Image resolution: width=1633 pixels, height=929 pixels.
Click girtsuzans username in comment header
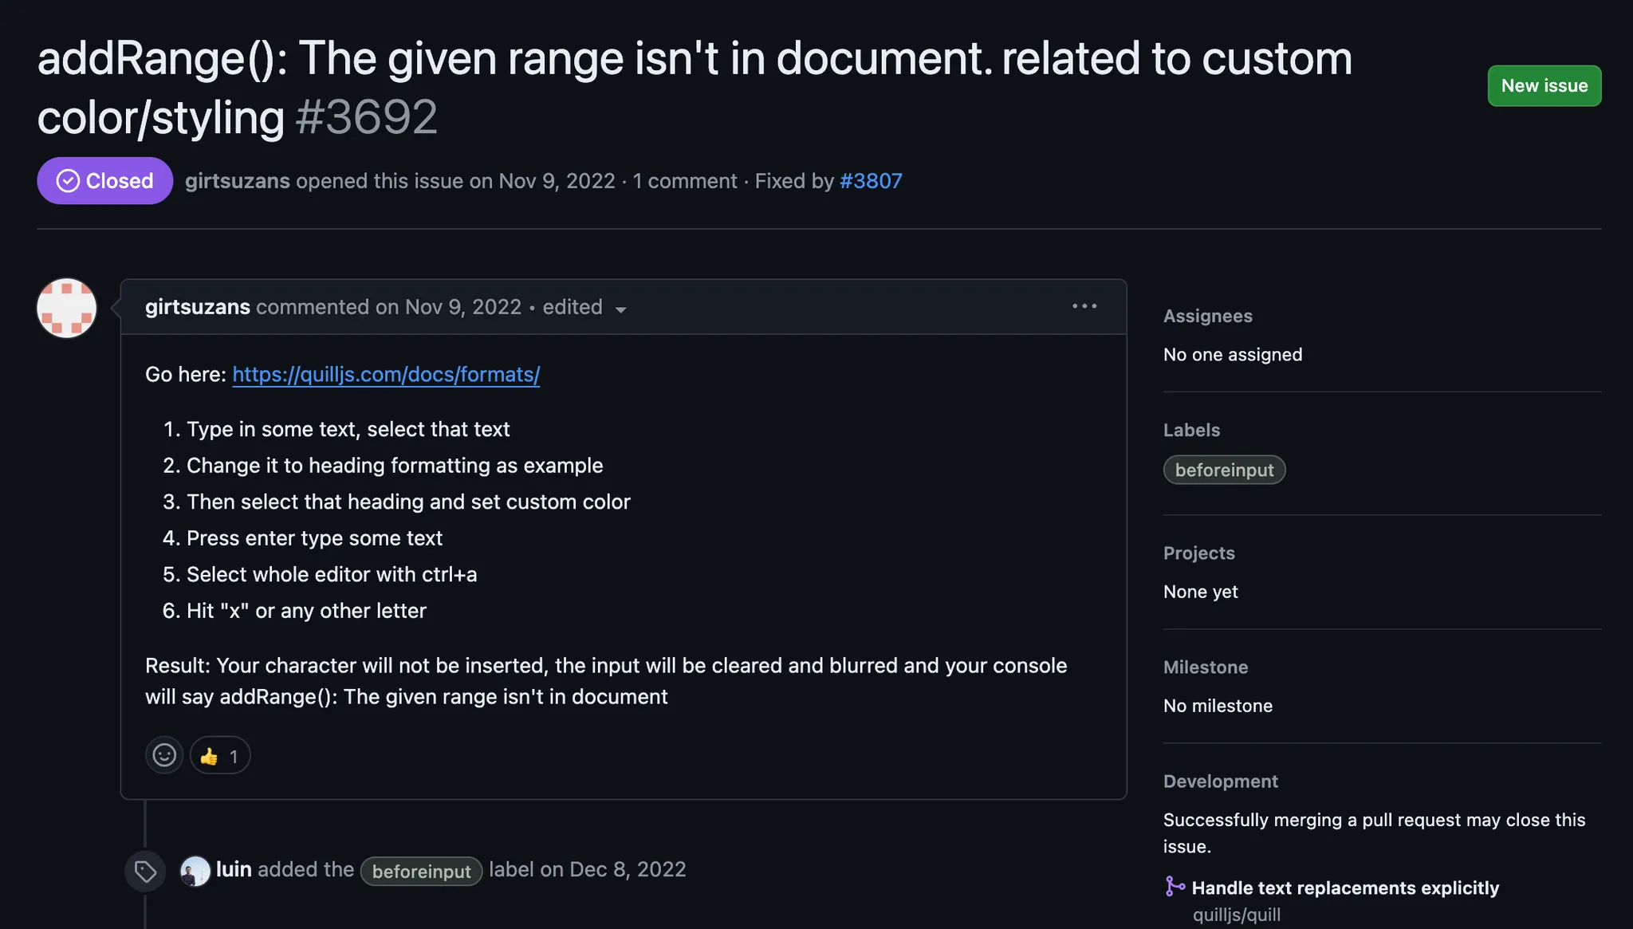198,307
